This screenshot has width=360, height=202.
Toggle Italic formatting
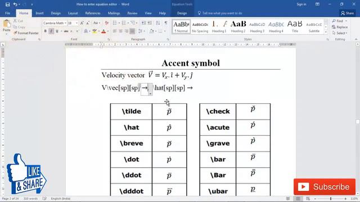(51, 31)
